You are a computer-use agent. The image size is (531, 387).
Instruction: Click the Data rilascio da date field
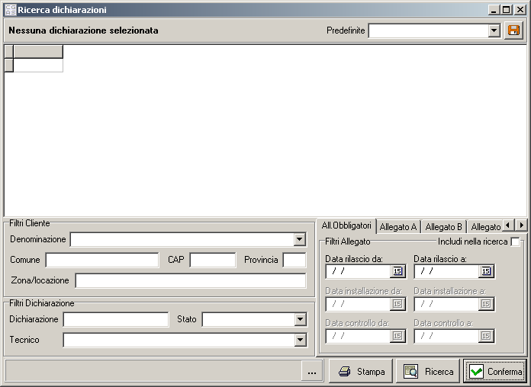coord(359,271)
